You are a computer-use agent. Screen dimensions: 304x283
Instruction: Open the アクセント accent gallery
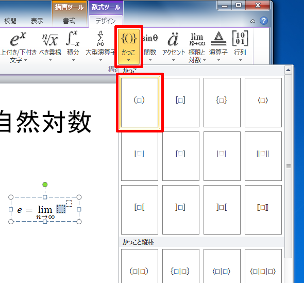173,46
